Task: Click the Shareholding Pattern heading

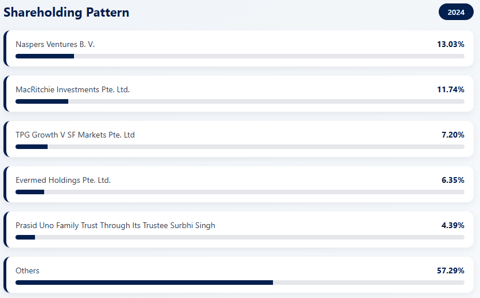Action: click(x=67, y=12)
